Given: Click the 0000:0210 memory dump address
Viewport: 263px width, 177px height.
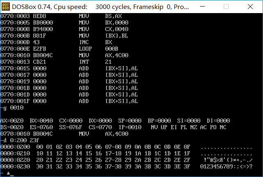Looking at the screenshot, I should click(15, 153).
